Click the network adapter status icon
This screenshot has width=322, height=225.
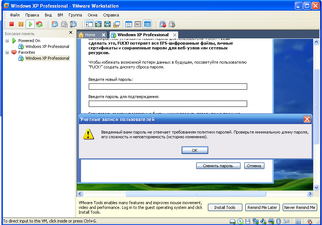[256, 221]
